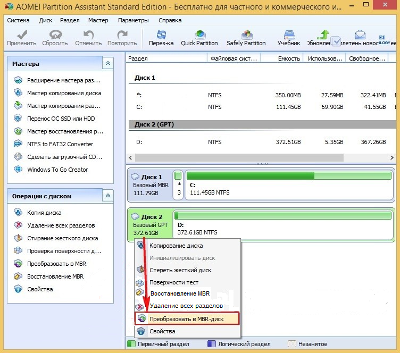
Task: Select the *: 350.00MB partition row
Action: coord(262,95)
